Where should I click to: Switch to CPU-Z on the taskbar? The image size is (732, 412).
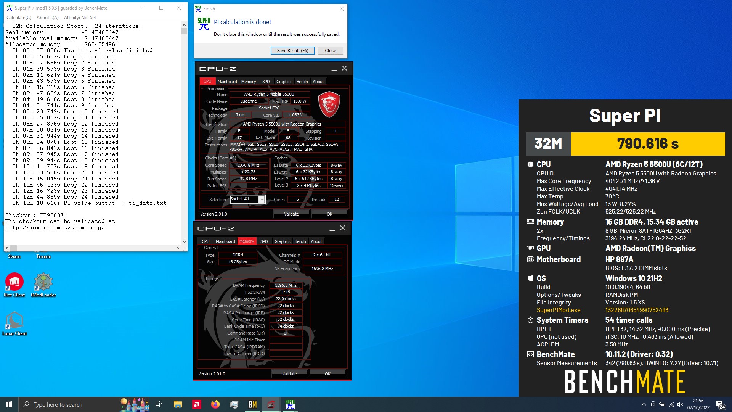271,404
